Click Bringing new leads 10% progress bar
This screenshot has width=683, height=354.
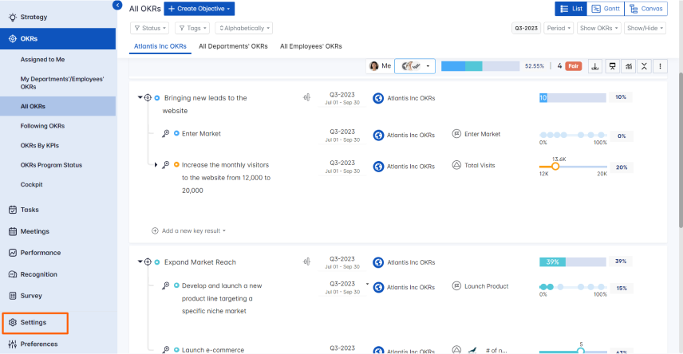573,97
